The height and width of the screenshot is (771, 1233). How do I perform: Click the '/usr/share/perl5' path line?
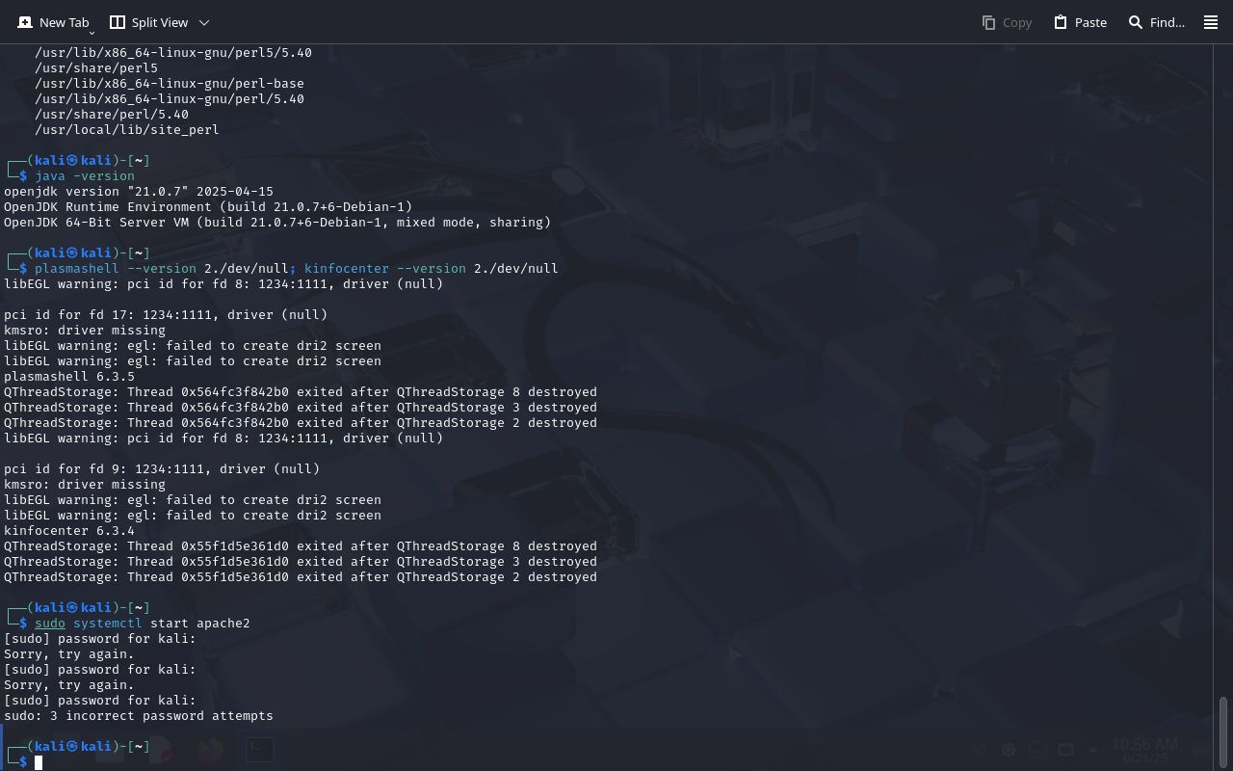(96, 68)
